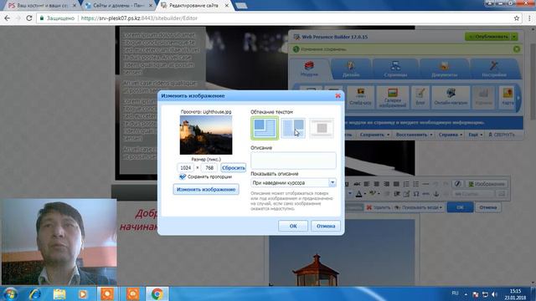The height and width of the screenshot is (301, 536).
Task: Open the 'Ещё' dropdown menu
Action: pyautogui.click(x=475, y=135)
